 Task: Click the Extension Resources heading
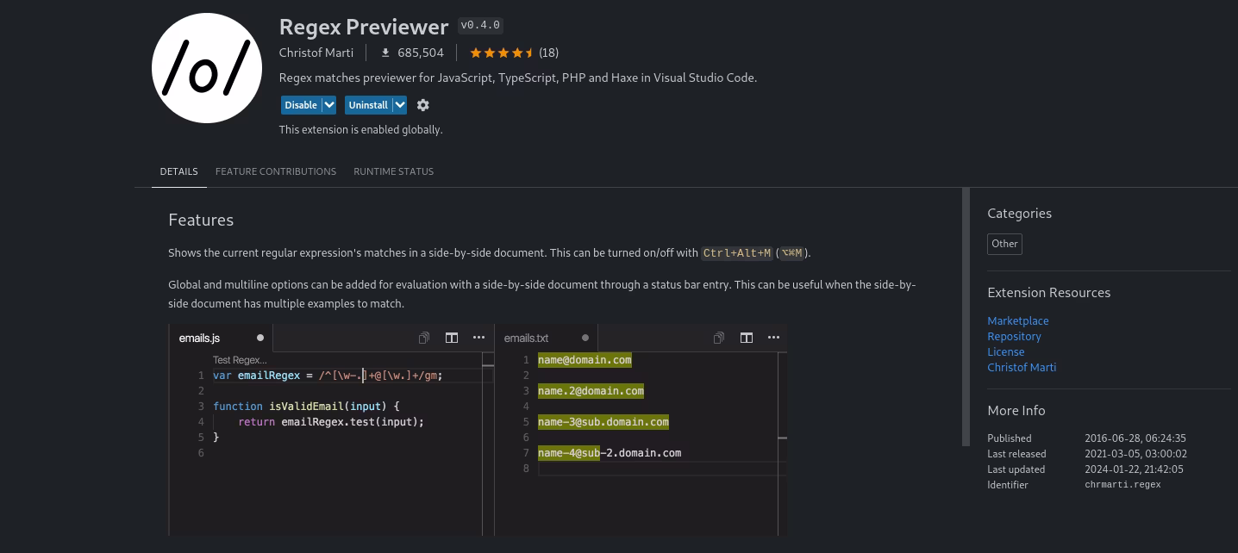pyautogui.click(x=1048, y=293)
